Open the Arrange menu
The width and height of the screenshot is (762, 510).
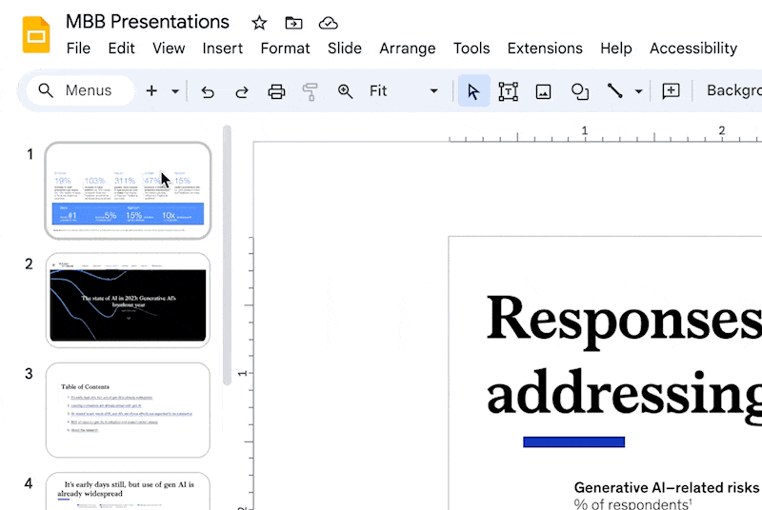408,48
